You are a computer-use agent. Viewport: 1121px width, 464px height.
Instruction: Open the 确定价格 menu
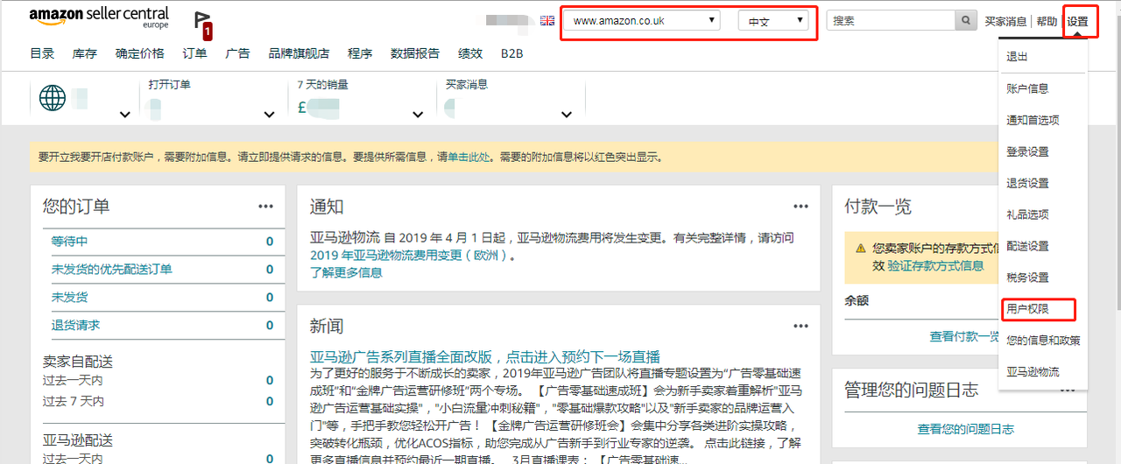[x=140, y=53]
